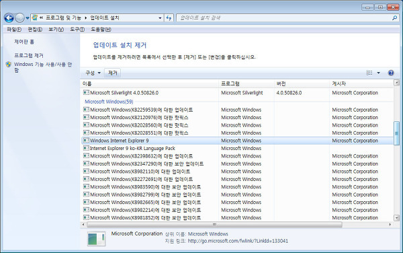The height and width of the screenshot is (253, 403).
Task: Click icon of KB2398632 update row
Action: point(86,155)
